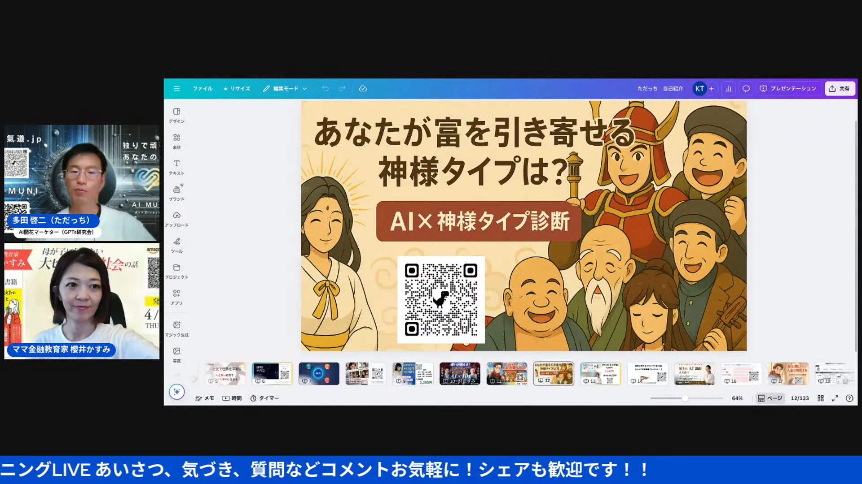Viewport: 862px width, 484px height.
Task: Expand the 編集モード dropdown
Action: (x=285, y=89)
